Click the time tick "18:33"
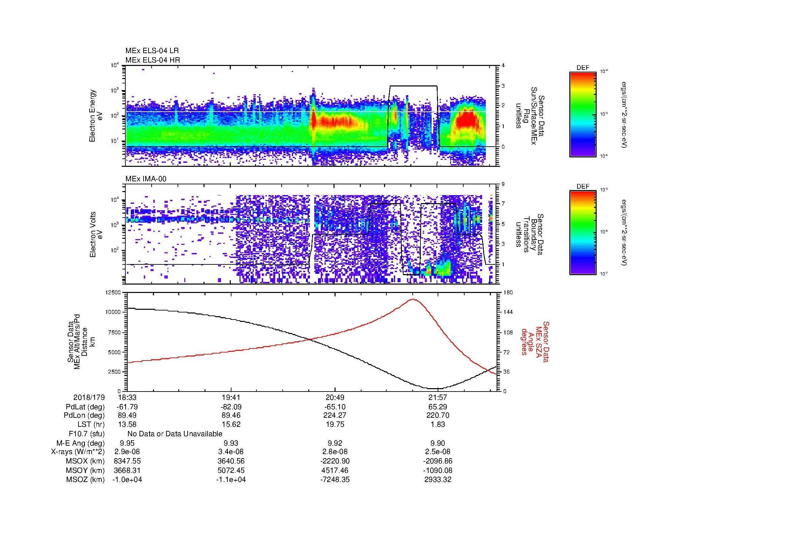Image resolution: width=788 pixels, height=556 pixels. click(127, 398)
